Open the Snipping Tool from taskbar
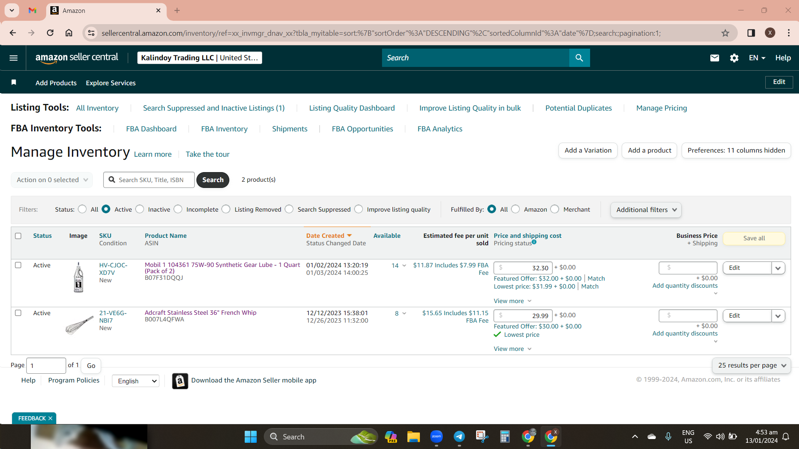This screenshot has width=799, height=449. point(482,437)
